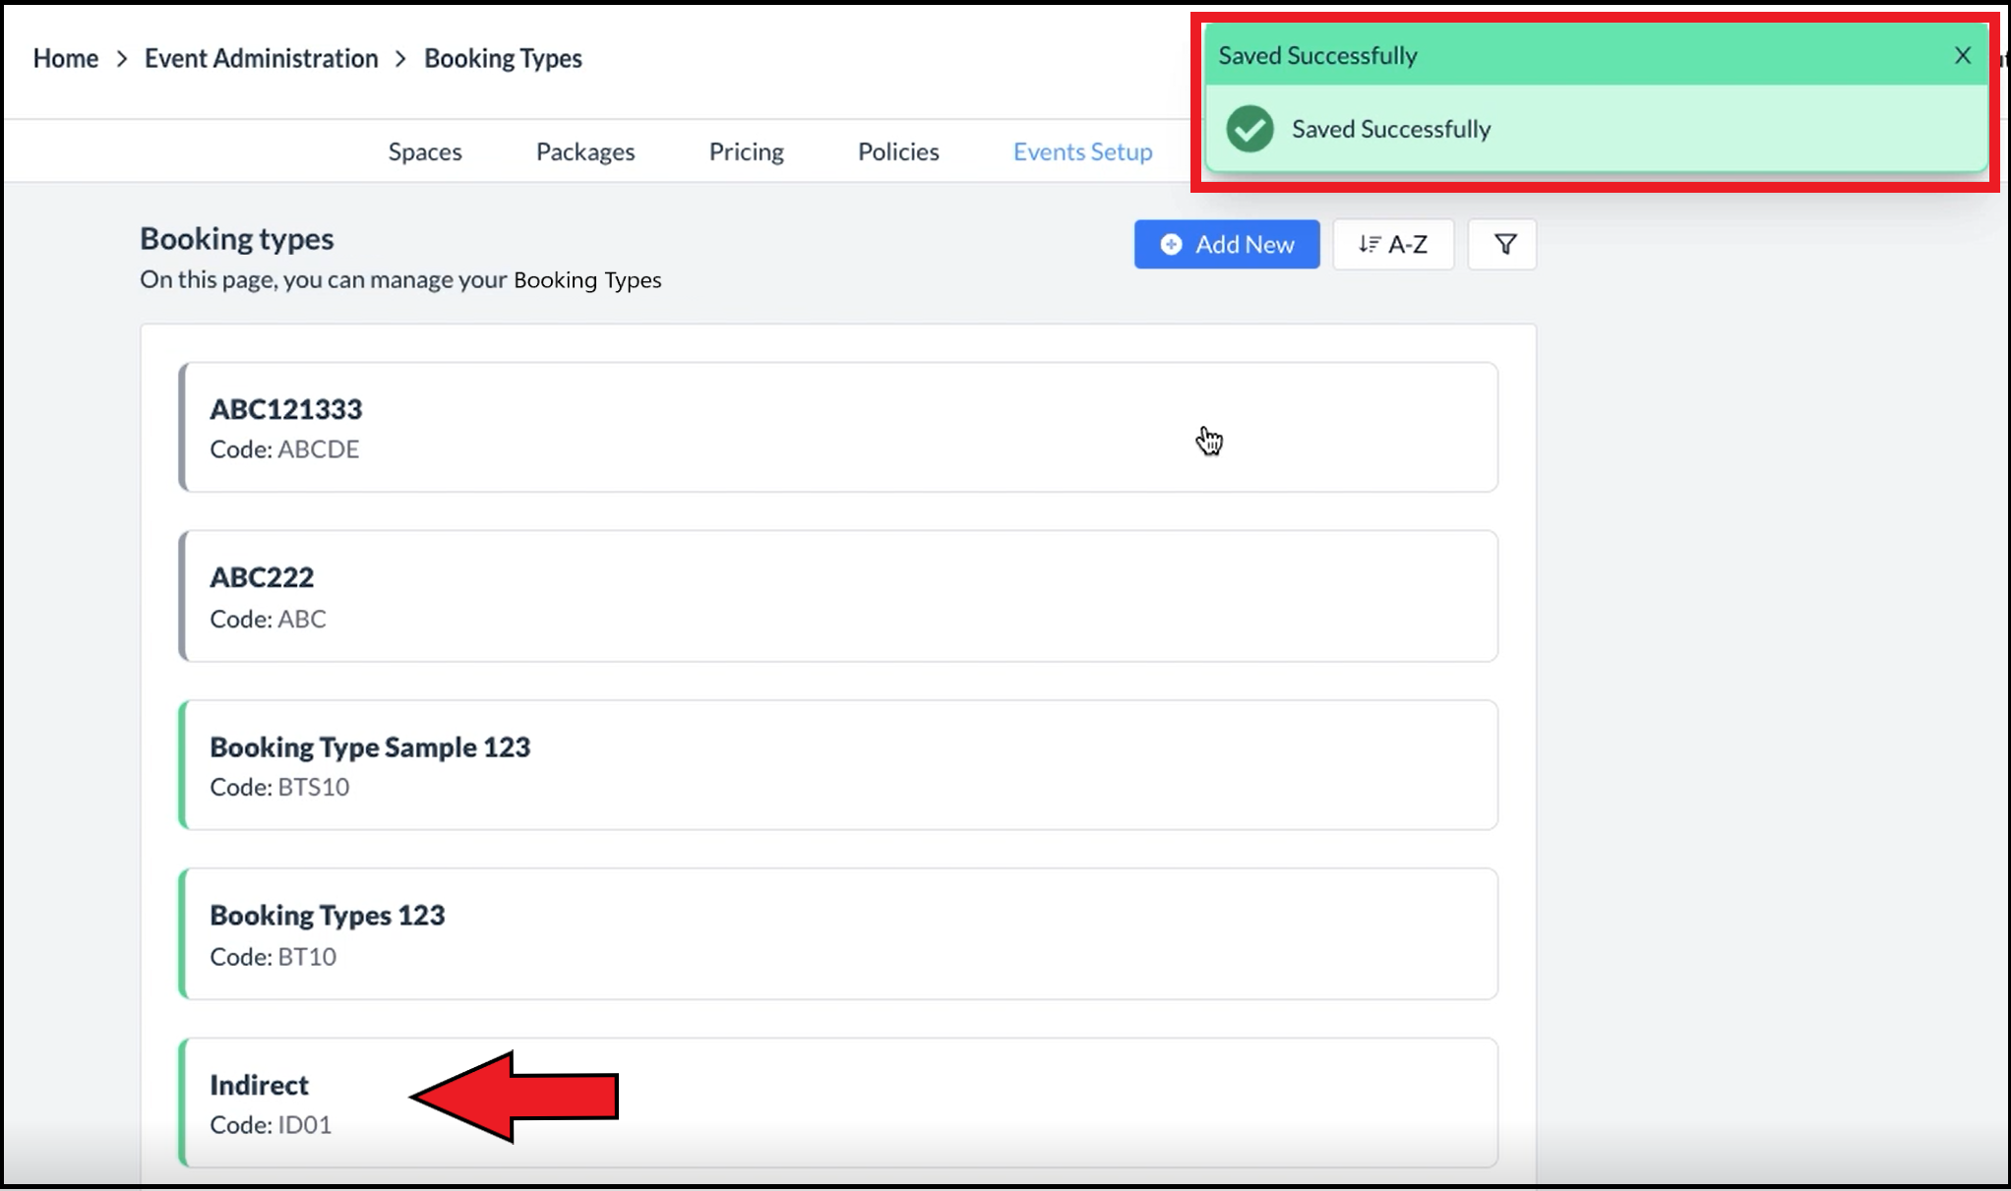Select the Policies tab
Image resolution: width=2011 pixels, height=1191 pixels.
coord(897,151)
